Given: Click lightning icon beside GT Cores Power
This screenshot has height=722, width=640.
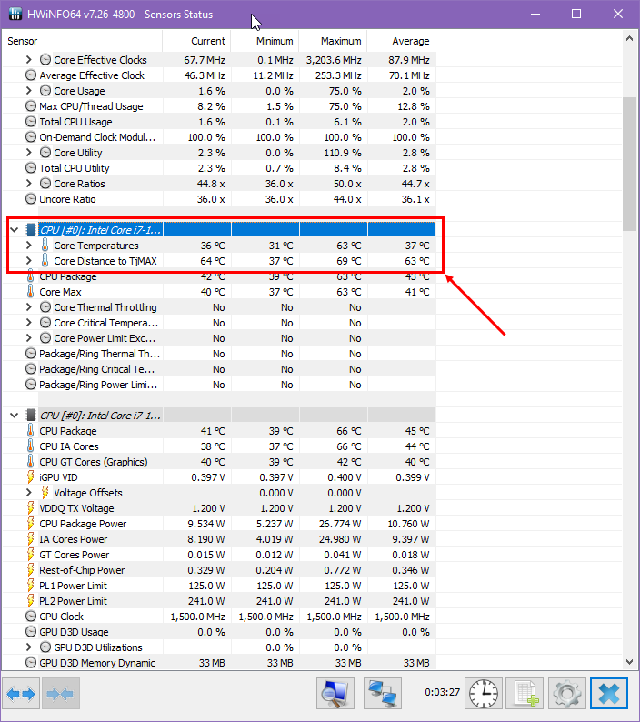Looking at the screenshot, I should tap(30, 555).
